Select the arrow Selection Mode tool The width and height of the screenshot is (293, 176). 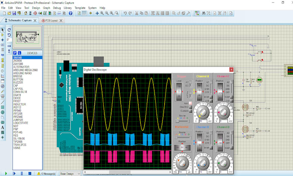coord(3,30)
